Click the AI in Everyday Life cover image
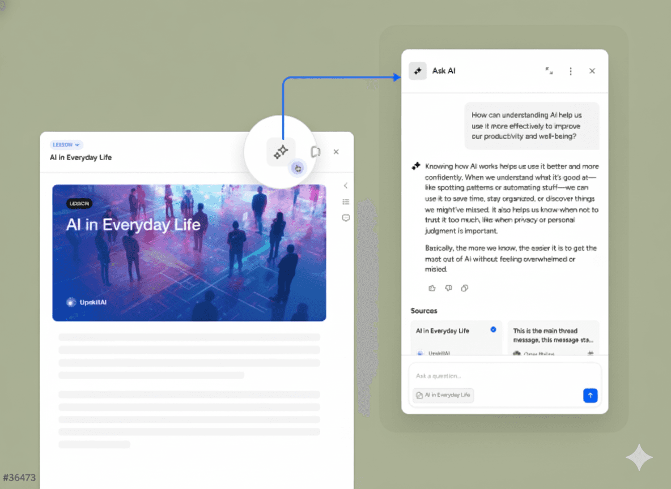Screen dimensions: 671x489 (x=189, y=252)
